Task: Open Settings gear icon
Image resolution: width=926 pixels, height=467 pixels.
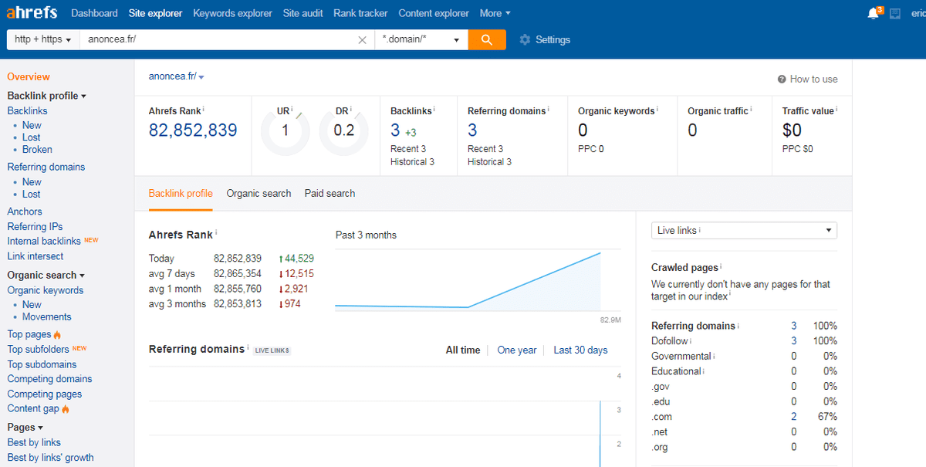Action: (x=525, y=39)
